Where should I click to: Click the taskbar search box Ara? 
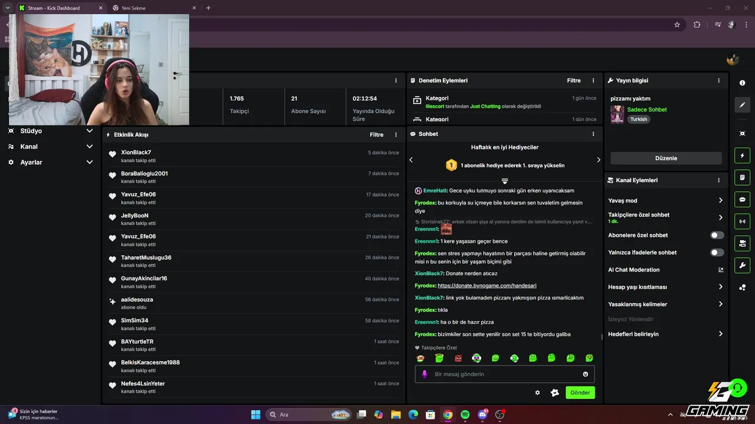pyautogui.click(x=309, y=415)
